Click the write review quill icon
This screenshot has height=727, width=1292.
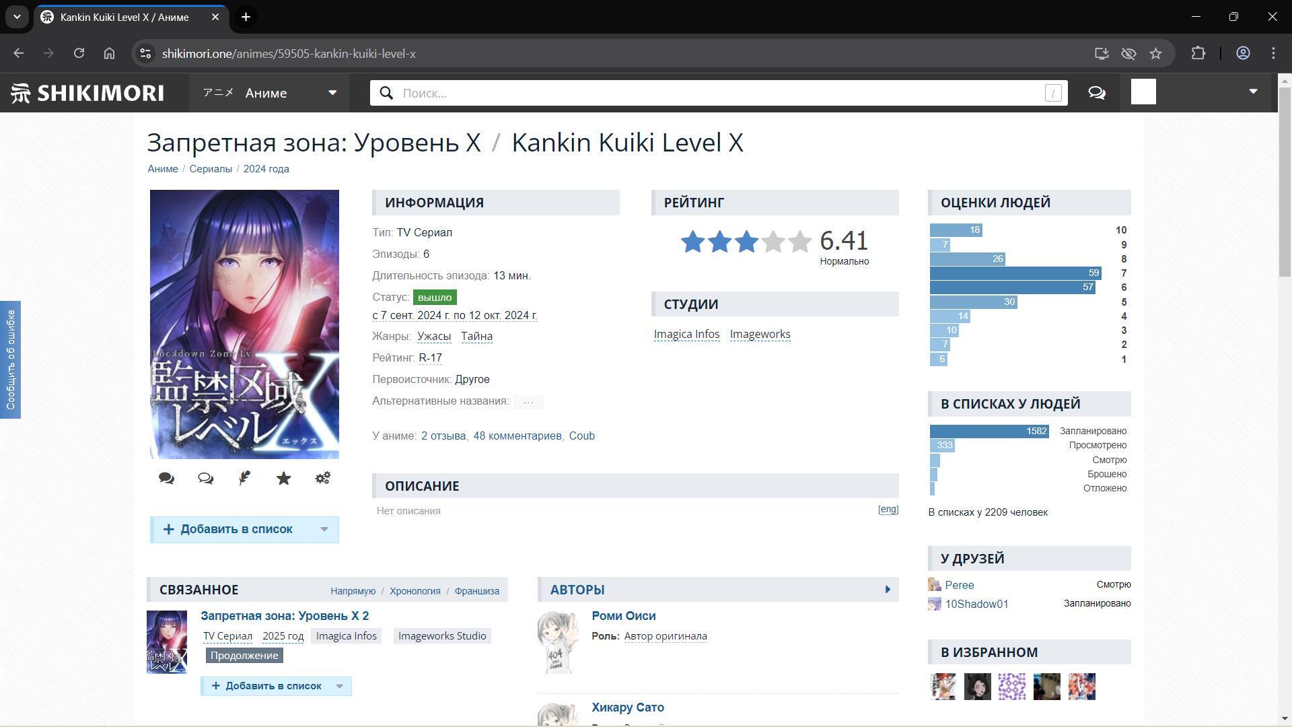pyautogui.click(x=244, y=478)
